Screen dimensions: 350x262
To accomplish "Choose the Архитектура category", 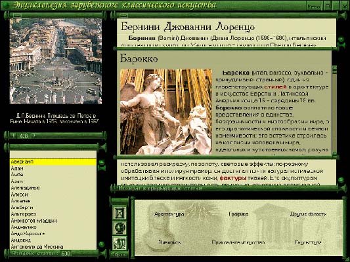I will pyautogui.click(x=169, y=214).
